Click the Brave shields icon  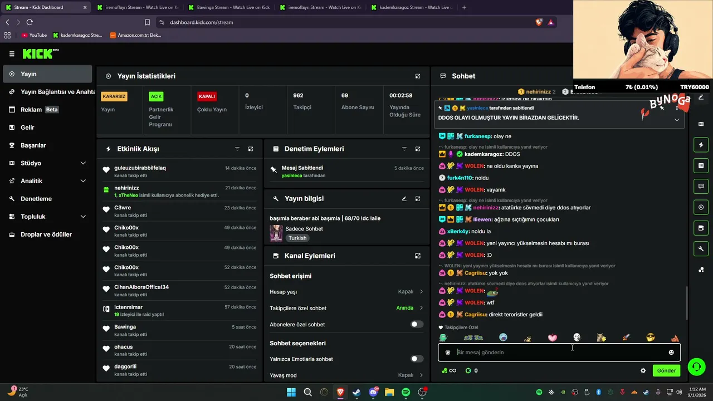(539, 22)
